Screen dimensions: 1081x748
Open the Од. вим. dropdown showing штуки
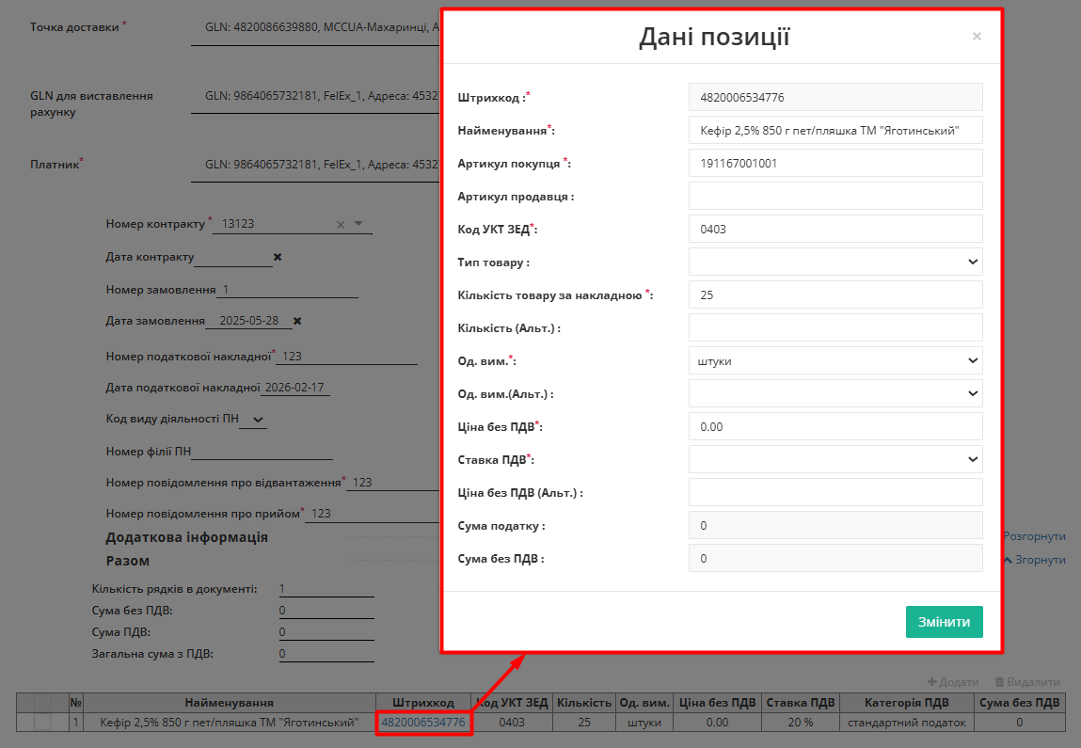pyautogui.click(x=835, y=361)
